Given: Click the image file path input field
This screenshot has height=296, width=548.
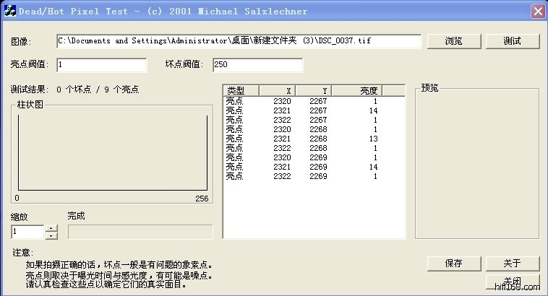Looking at the screenshot, I should (239, 41).
